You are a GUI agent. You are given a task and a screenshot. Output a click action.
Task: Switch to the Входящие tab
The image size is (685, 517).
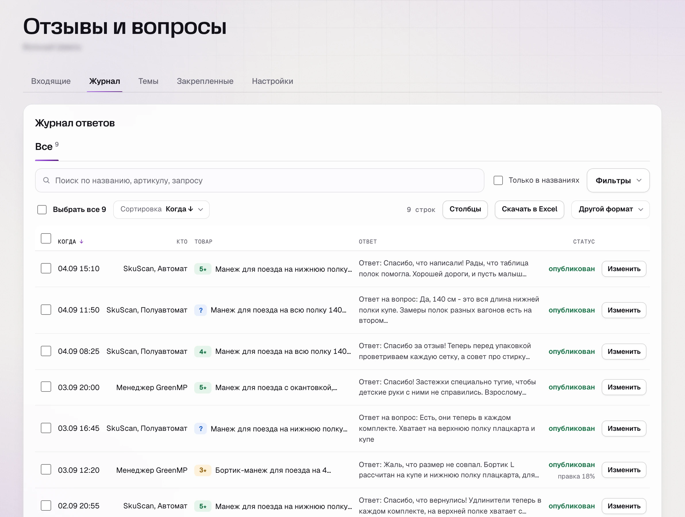(x=51, y=81)
